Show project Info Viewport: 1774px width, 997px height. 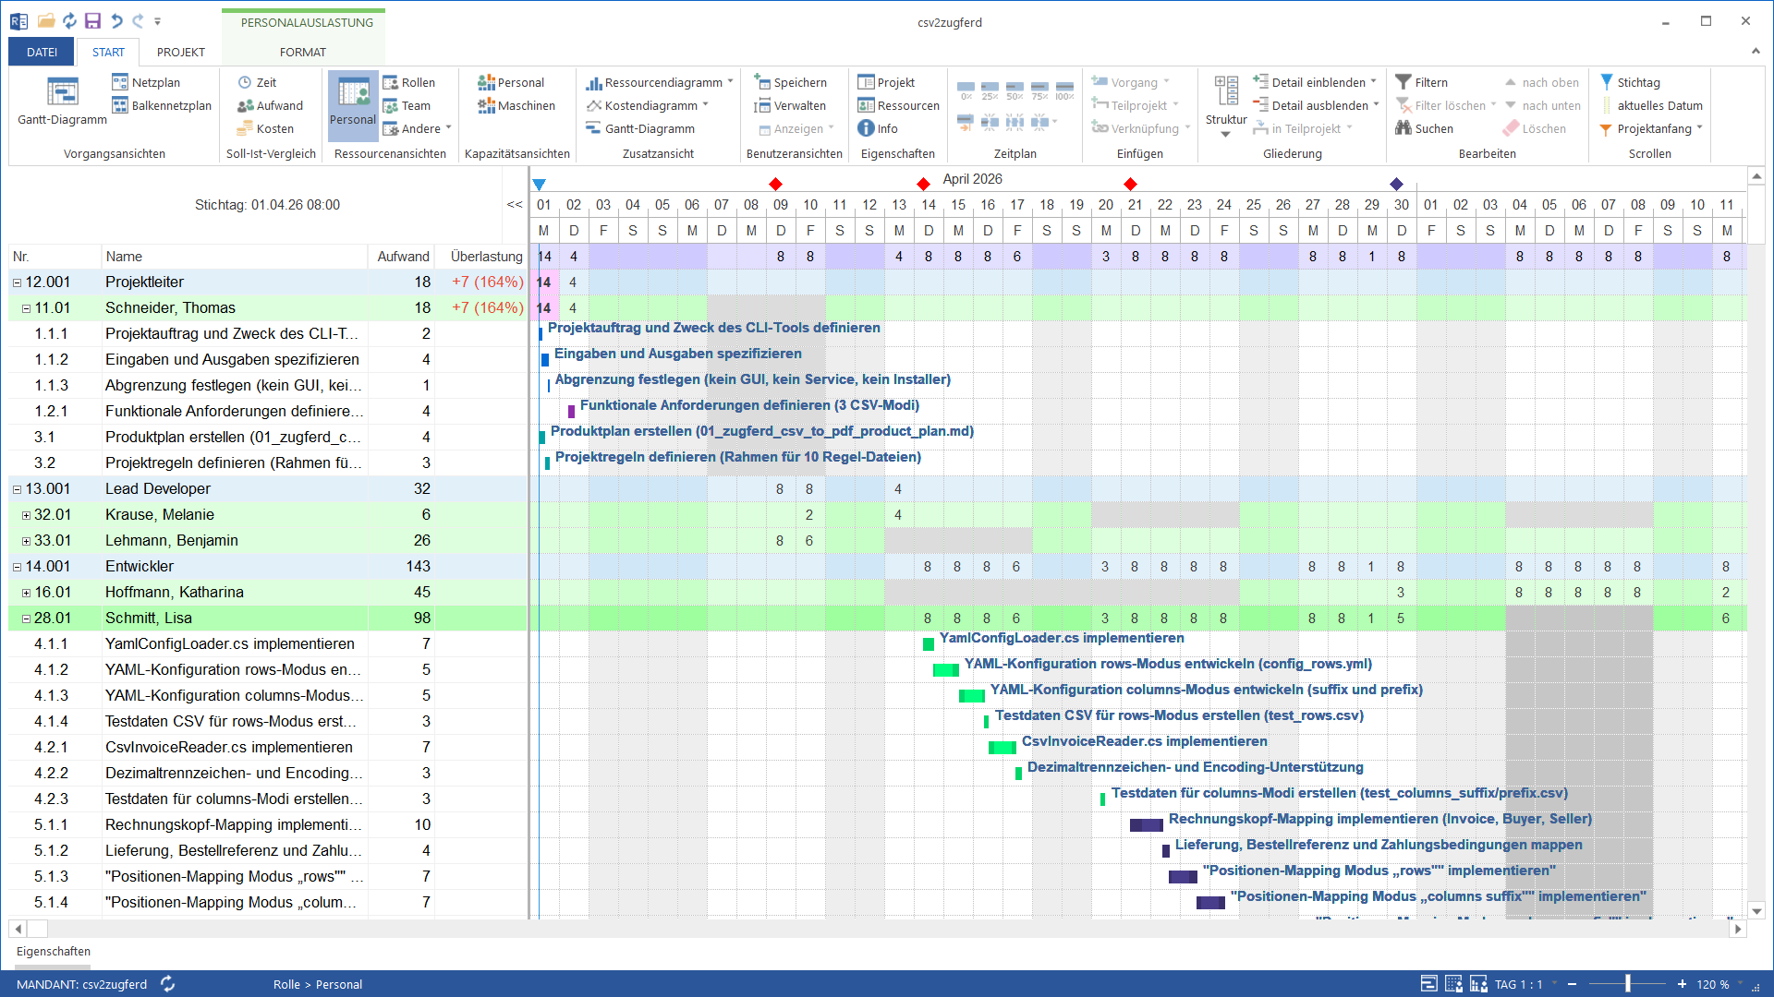pyautogui.click(x=878, y=128)
